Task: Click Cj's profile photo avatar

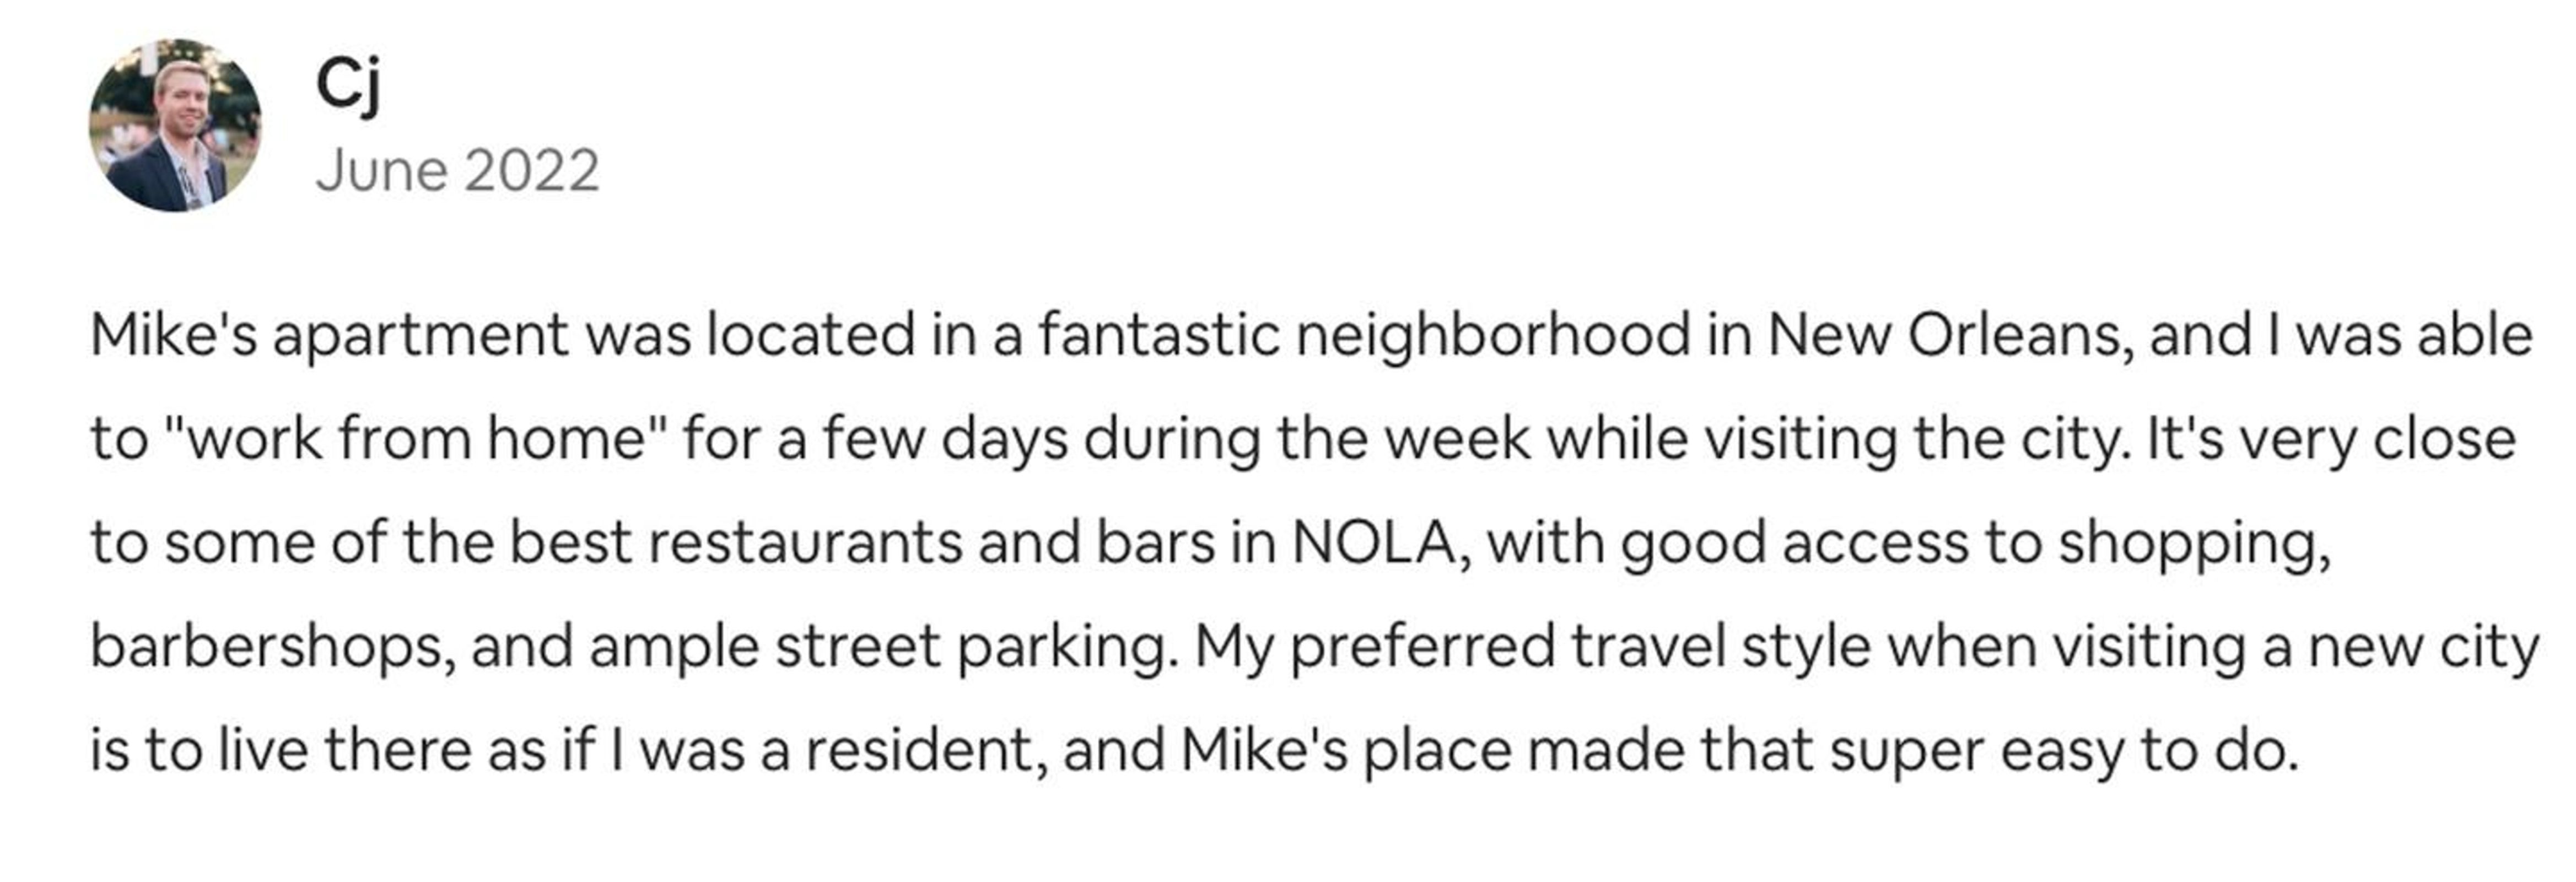Action: tap(175, 125)
